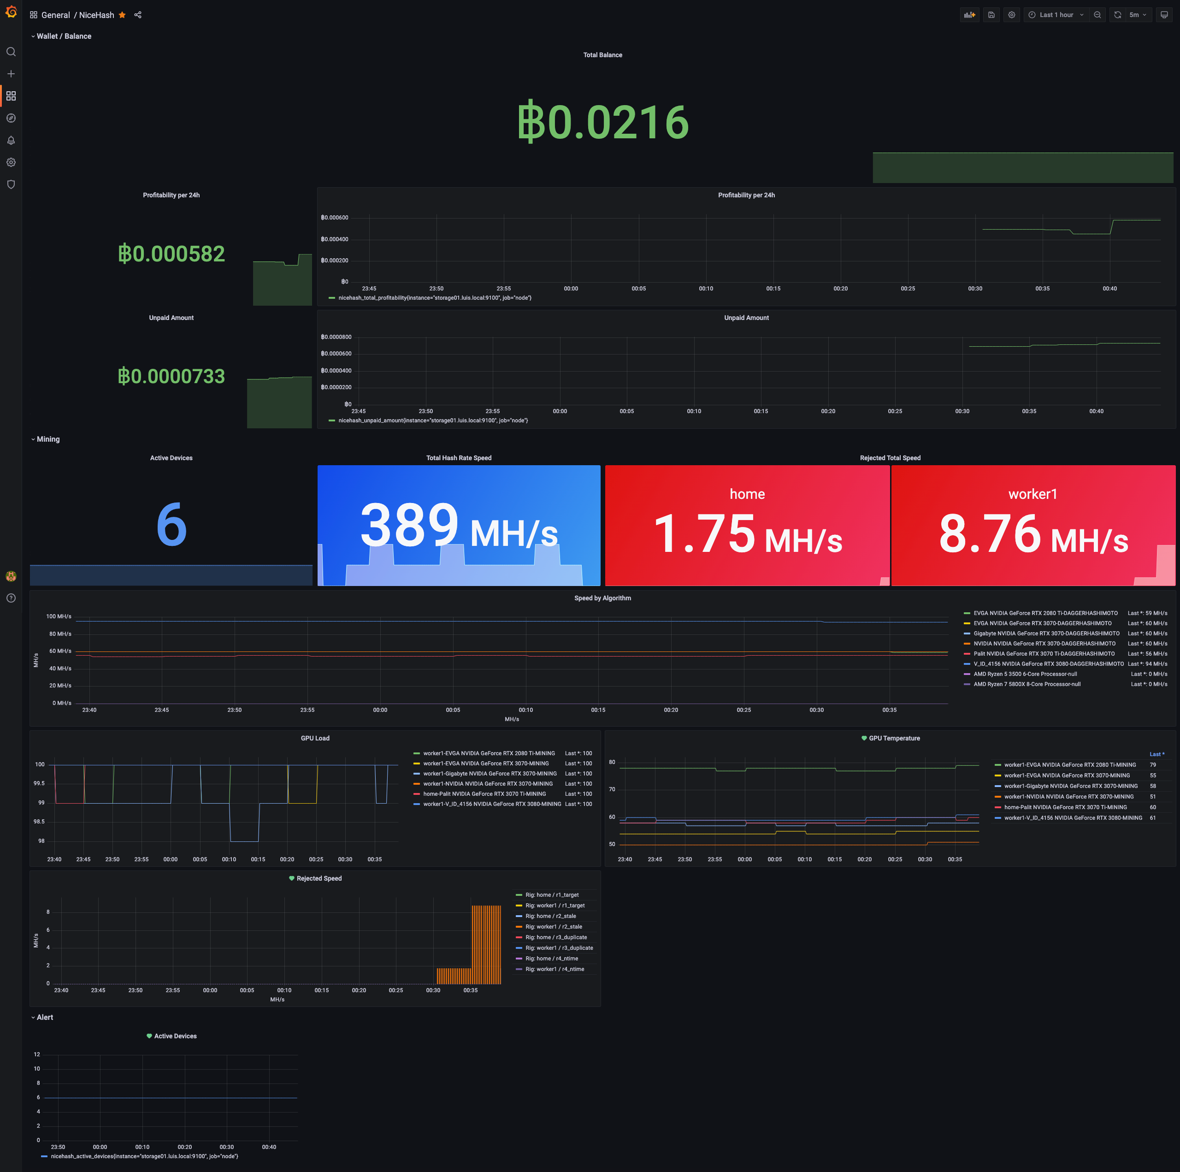
Task: Toggle favorite star on NiceHash dashboard
Action: click(122, 15)
